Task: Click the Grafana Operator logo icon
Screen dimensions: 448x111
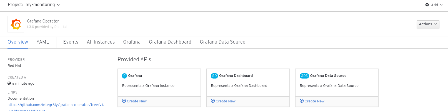Action: pyautogui.click(x=16, y=24)
